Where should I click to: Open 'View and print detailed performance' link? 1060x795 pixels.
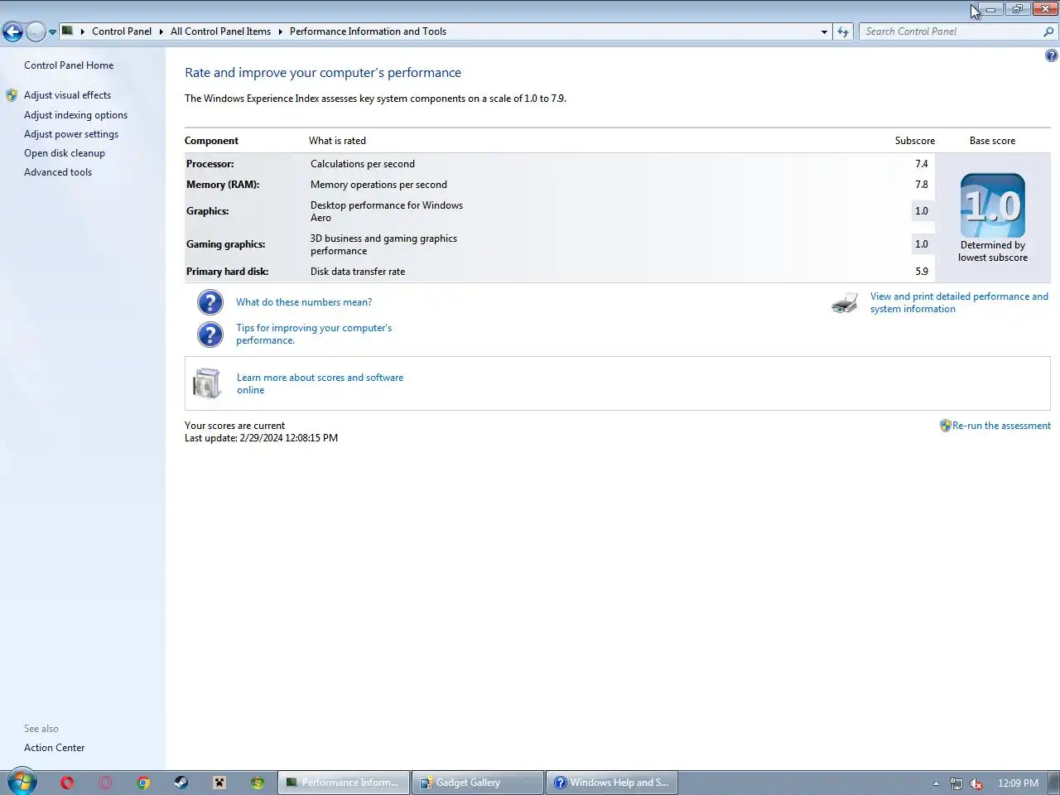point(959,302)
